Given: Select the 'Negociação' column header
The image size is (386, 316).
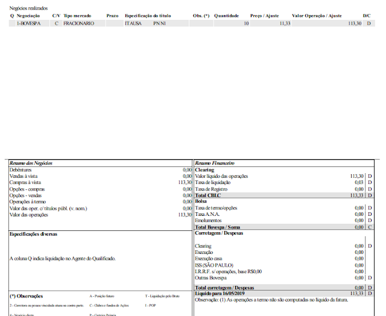Looking at the screenshot, I should [28, 16].
